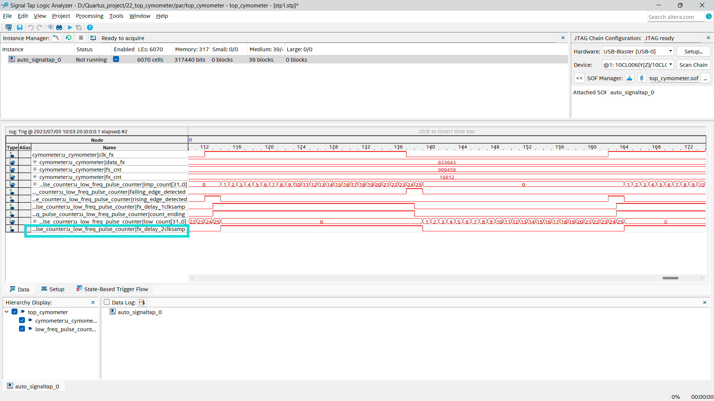Click the Data Log save icon

click(142, 302)
